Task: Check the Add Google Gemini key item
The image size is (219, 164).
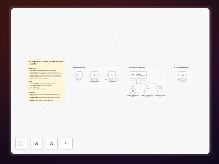Action: tap(29, 86)
